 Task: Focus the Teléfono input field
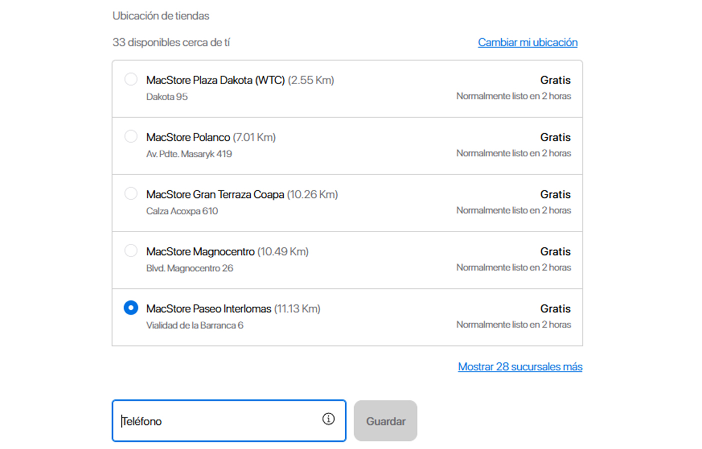click(218, 421)
